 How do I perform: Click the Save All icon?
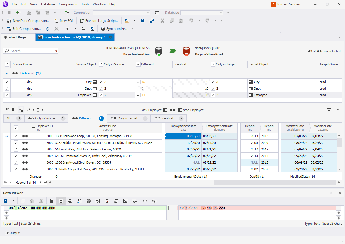152,21
